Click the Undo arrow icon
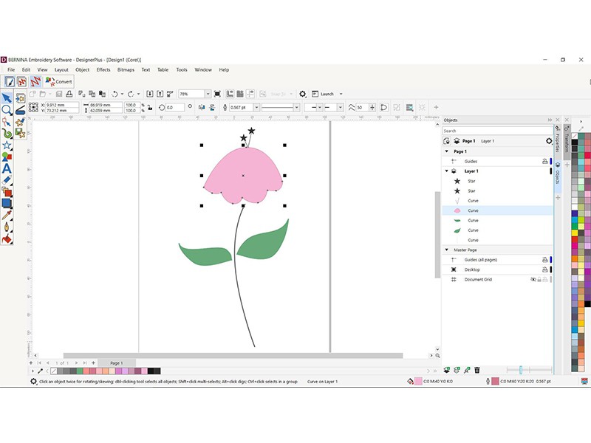 115,95
